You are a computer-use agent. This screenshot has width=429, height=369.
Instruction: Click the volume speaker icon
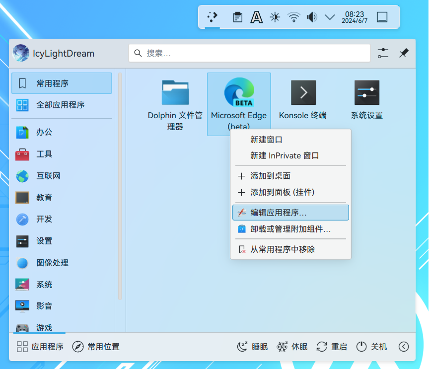coord(312,17)
